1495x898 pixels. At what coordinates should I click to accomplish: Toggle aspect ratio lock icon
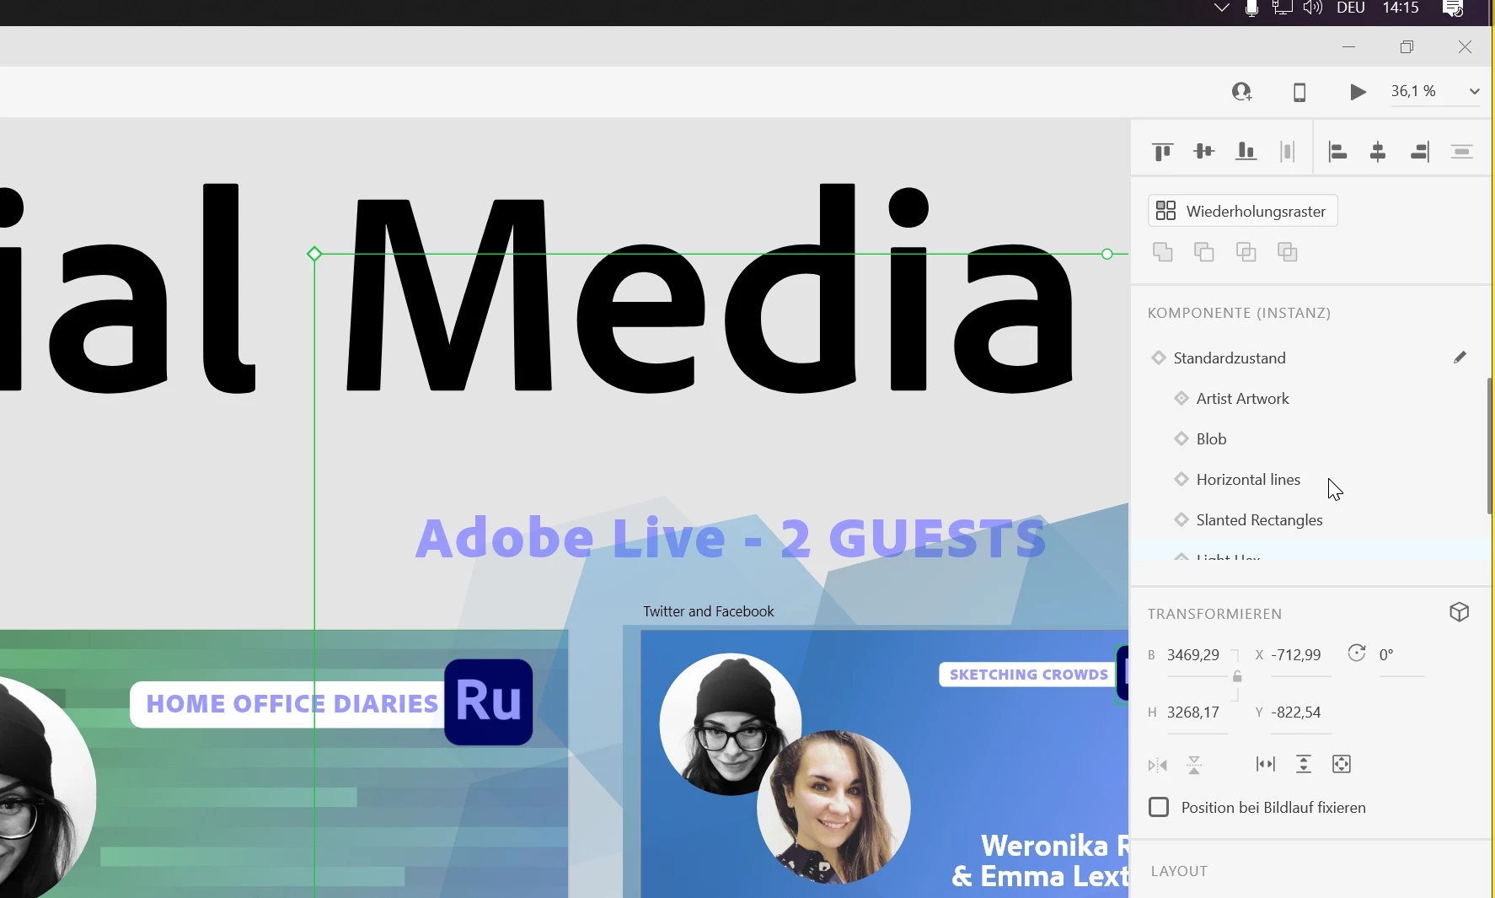coord(1237,676)
